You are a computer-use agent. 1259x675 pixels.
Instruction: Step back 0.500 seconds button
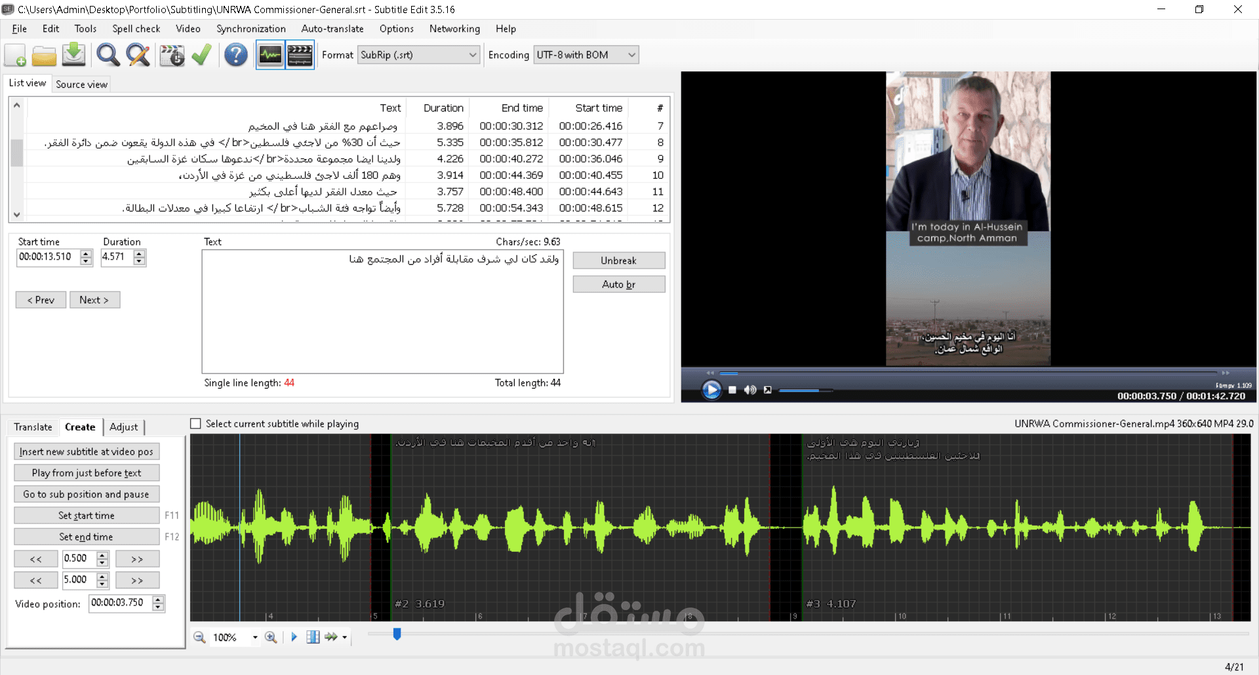pyautogui.click(x=36, y=559)
